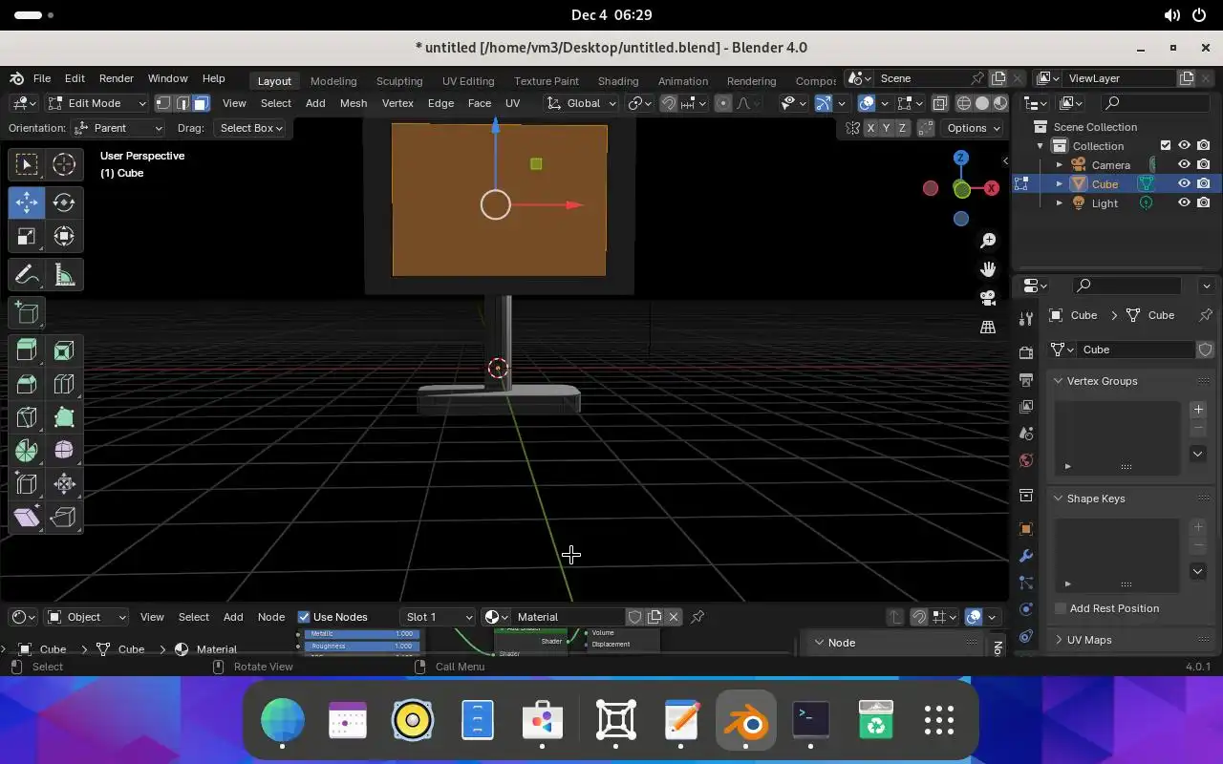Switch to the Modeling workspace tab
Screen dimensions: 1223x764
pos(333,81)
